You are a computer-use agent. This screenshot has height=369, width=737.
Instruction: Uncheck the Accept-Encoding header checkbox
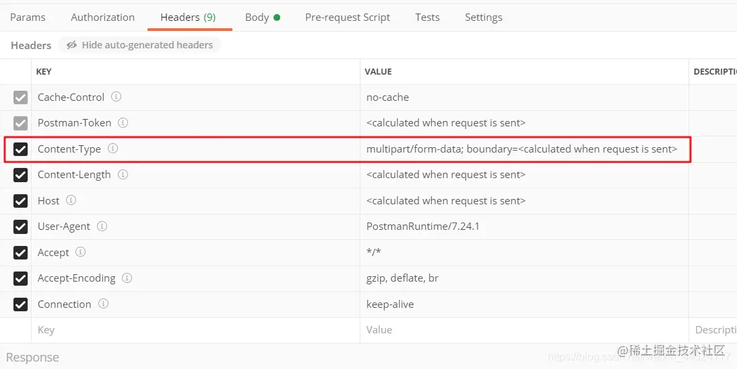coord(21,278)
